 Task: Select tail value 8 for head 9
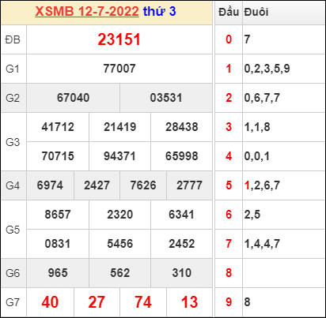pyautogui.click(x=247, y=302)
